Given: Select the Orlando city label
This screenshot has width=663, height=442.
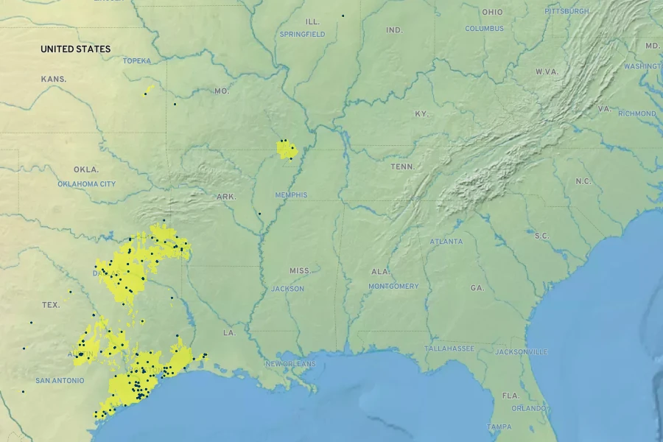Looking at the screenshot, I should 528,408.
